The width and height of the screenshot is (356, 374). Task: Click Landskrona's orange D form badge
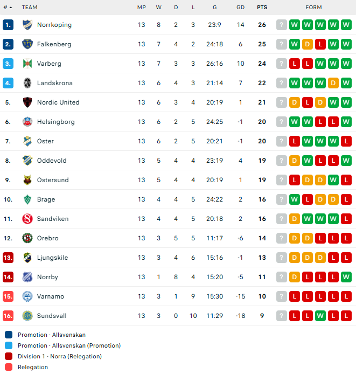[x=333, y=83]
